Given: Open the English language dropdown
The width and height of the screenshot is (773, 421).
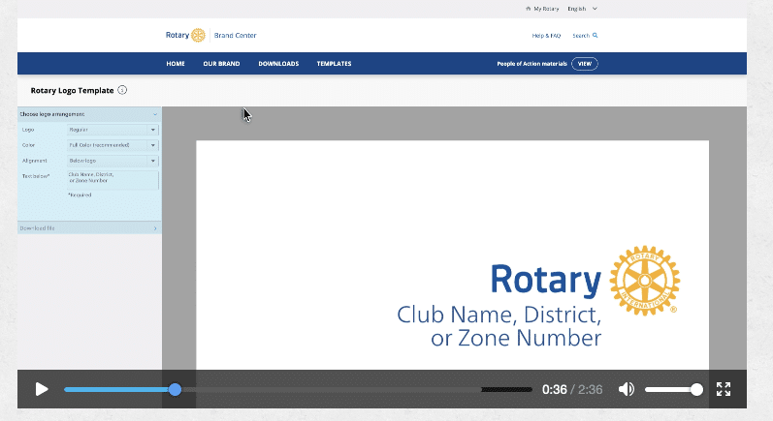Looking at the screenshot, I should [582, 9].
